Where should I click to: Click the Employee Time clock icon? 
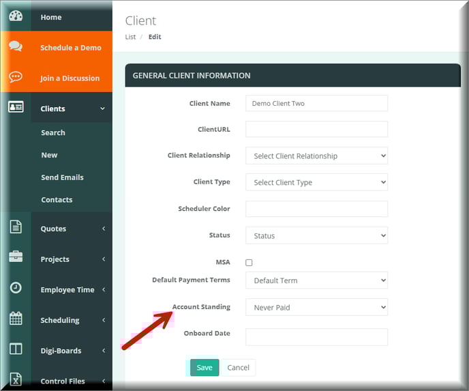click(16, 289)
